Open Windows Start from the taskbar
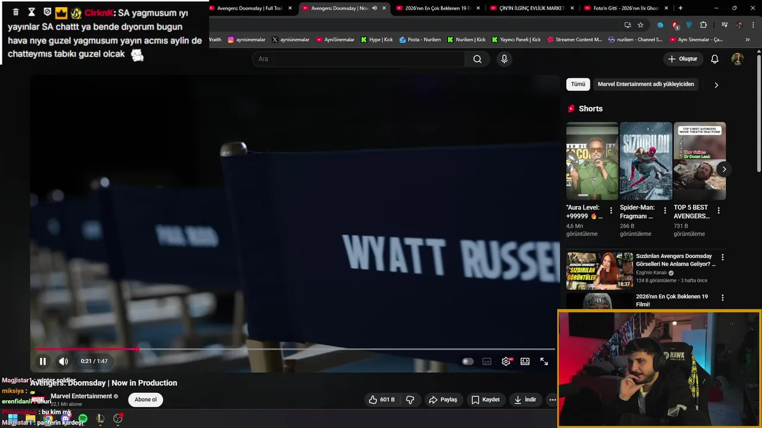The height and width of the screenshot is (428, 762). click(13, 418)
